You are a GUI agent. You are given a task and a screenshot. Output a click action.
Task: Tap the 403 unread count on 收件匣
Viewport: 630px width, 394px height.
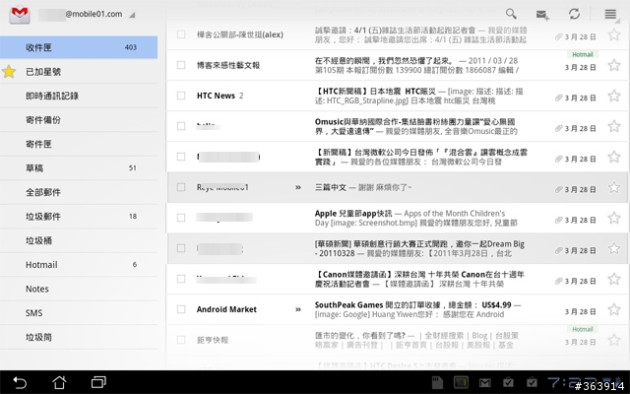click(x=131, y=47)
